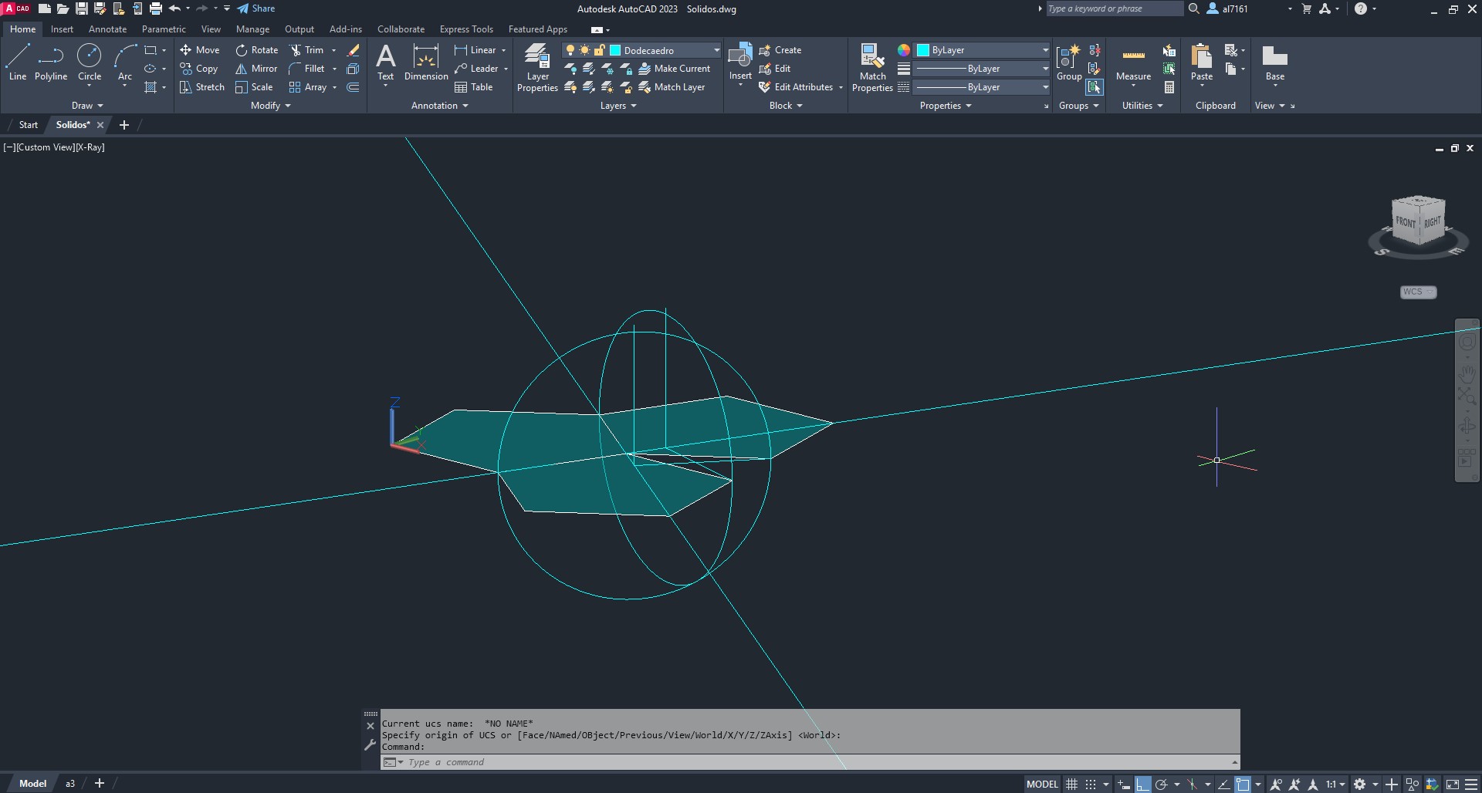Viewport: 1482px width, 793px height.
Task: Toggle Ortho mode in status bar
Action: (1142, 785)
